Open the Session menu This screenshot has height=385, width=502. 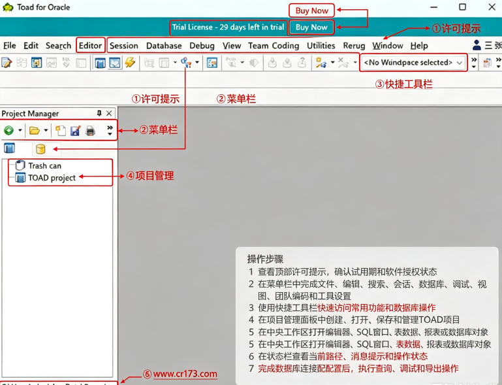pyautogui.click(x=124, y=46)
